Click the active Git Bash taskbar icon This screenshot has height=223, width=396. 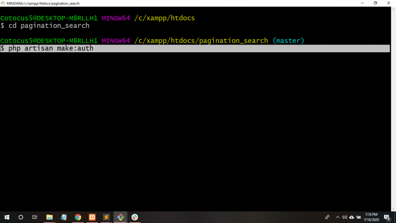pyautogui.click(x=120, y=217)
